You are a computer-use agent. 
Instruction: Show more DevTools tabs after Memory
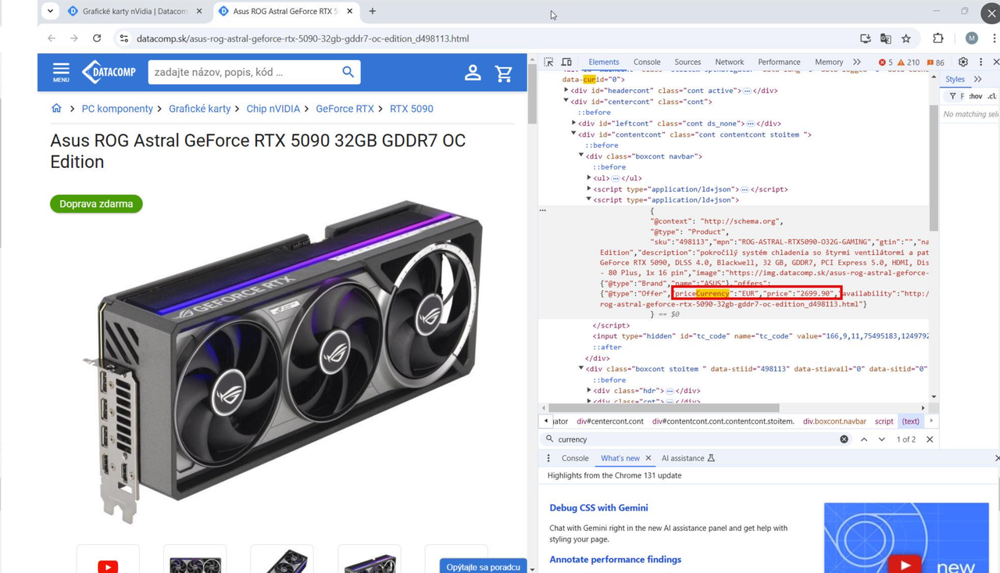tap(857, 62)
